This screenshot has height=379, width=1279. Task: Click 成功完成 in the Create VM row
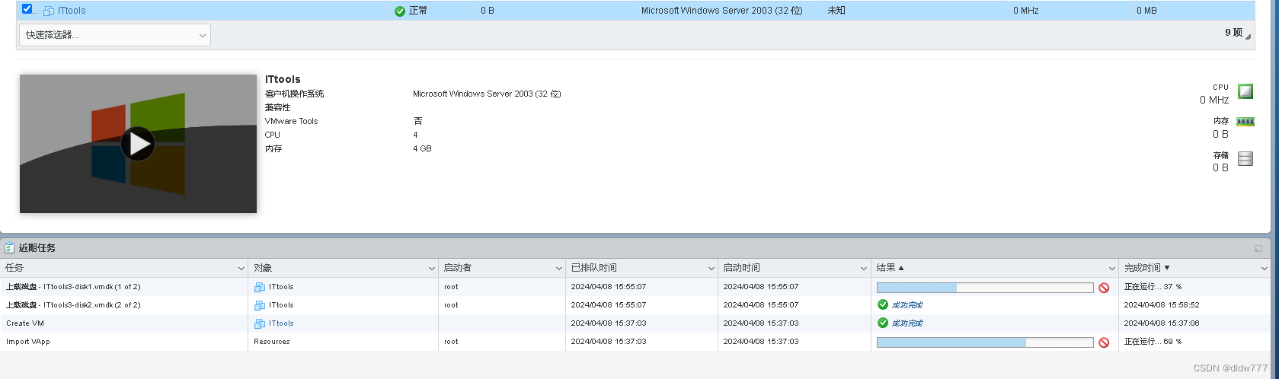coord(907,323)
